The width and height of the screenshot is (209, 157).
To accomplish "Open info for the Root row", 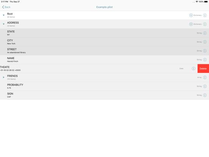I will 205,15.
